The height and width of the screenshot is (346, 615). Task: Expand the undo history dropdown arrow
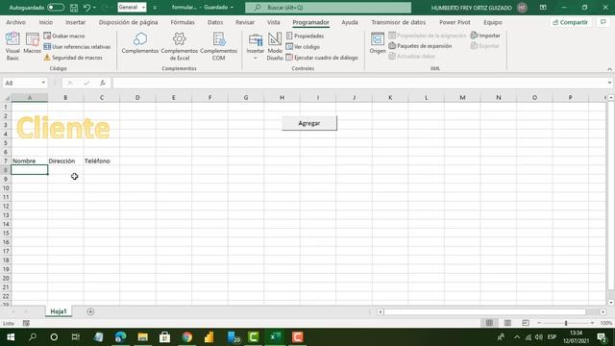point(94,8)
